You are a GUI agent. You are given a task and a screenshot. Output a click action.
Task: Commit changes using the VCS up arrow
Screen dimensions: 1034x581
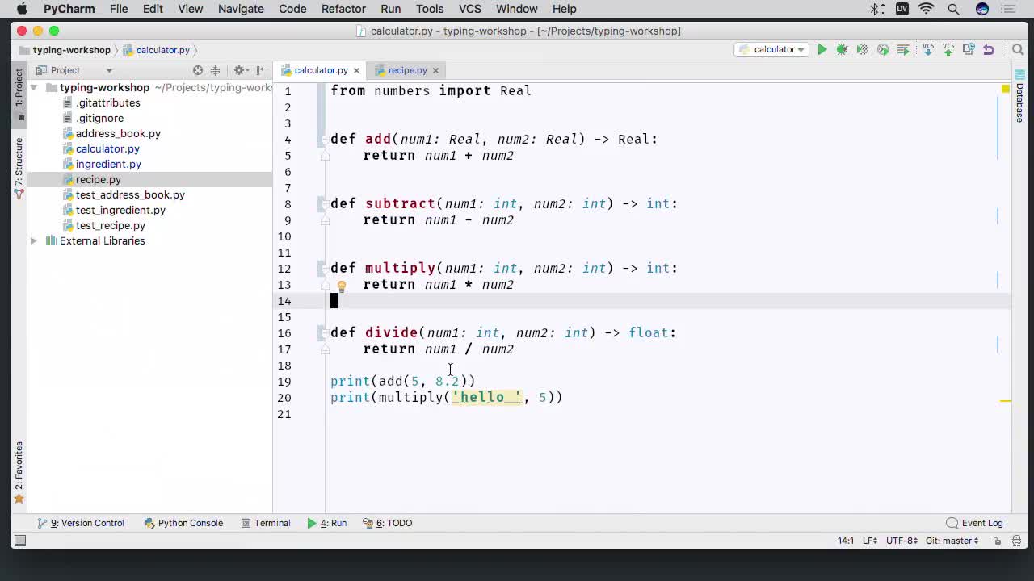pos(947,49)
